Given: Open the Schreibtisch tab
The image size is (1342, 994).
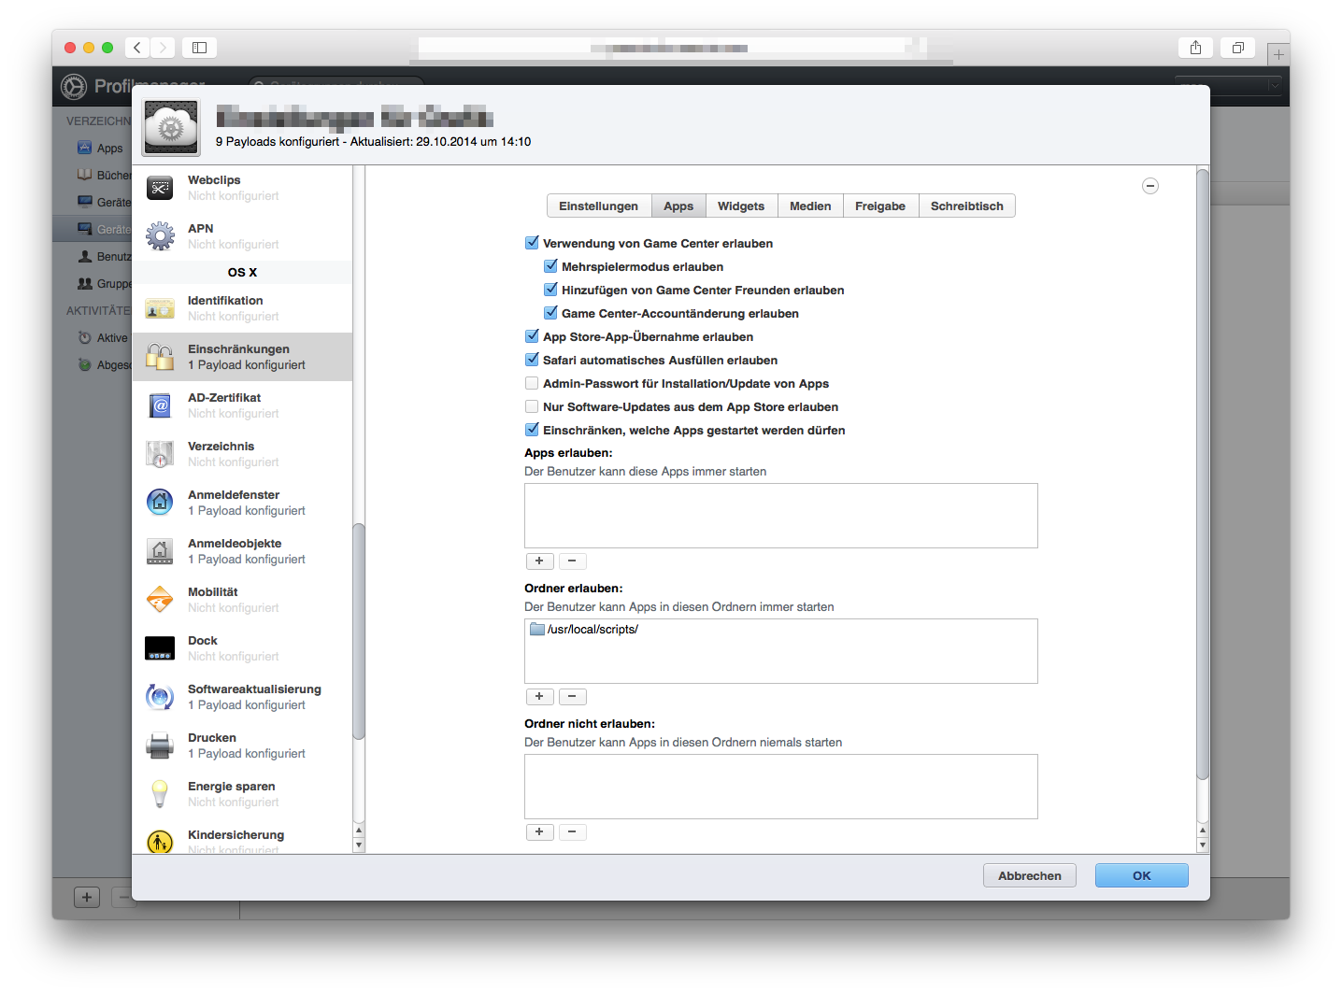Looking at the screenshot, I should tap(967, 206).
